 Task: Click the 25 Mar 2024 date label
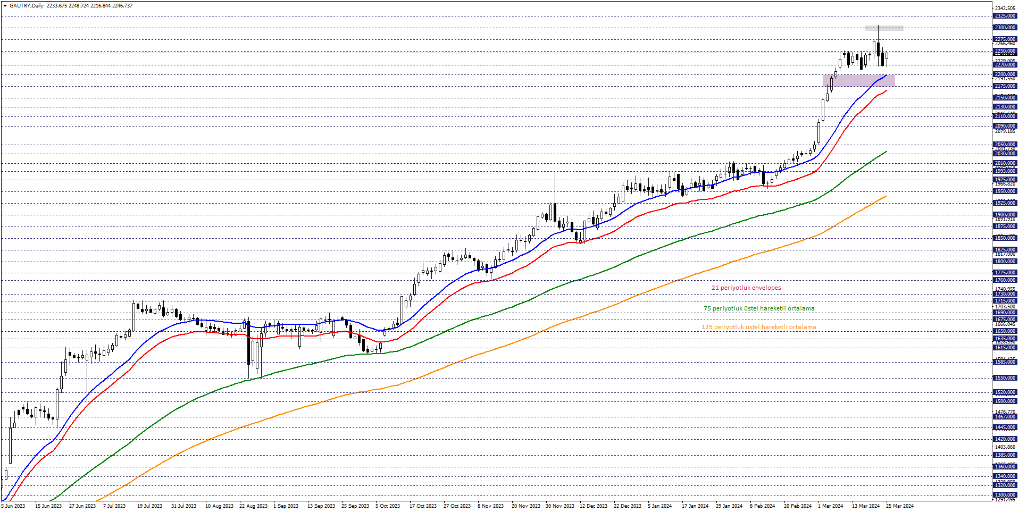[900, 506]
